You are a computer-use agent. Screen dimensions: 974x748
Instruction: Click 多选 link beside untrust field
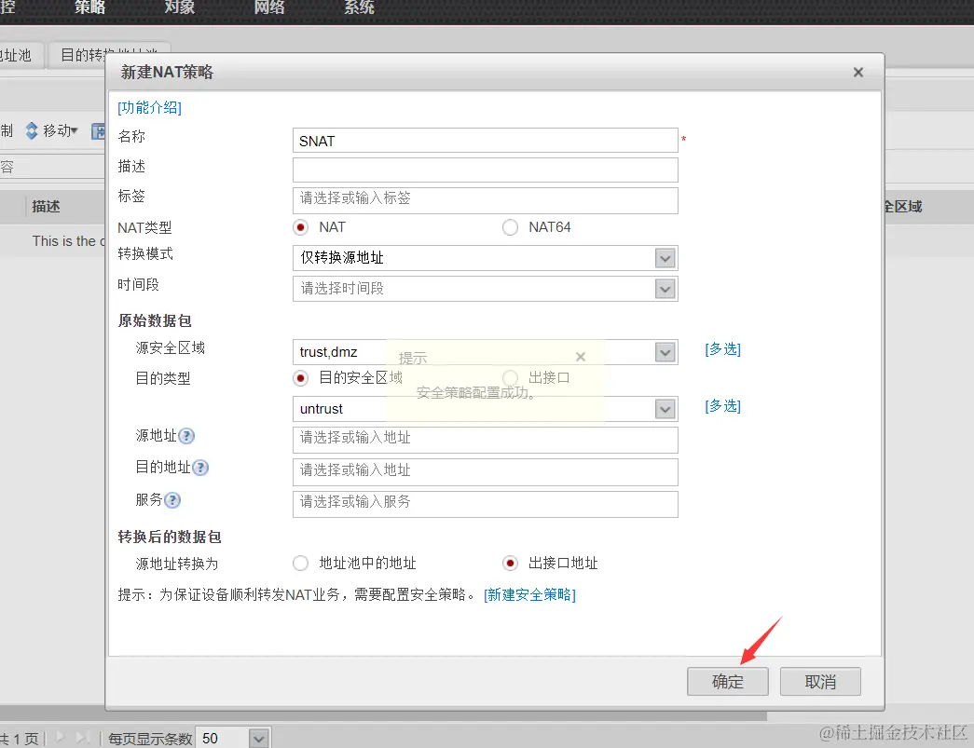722,406
